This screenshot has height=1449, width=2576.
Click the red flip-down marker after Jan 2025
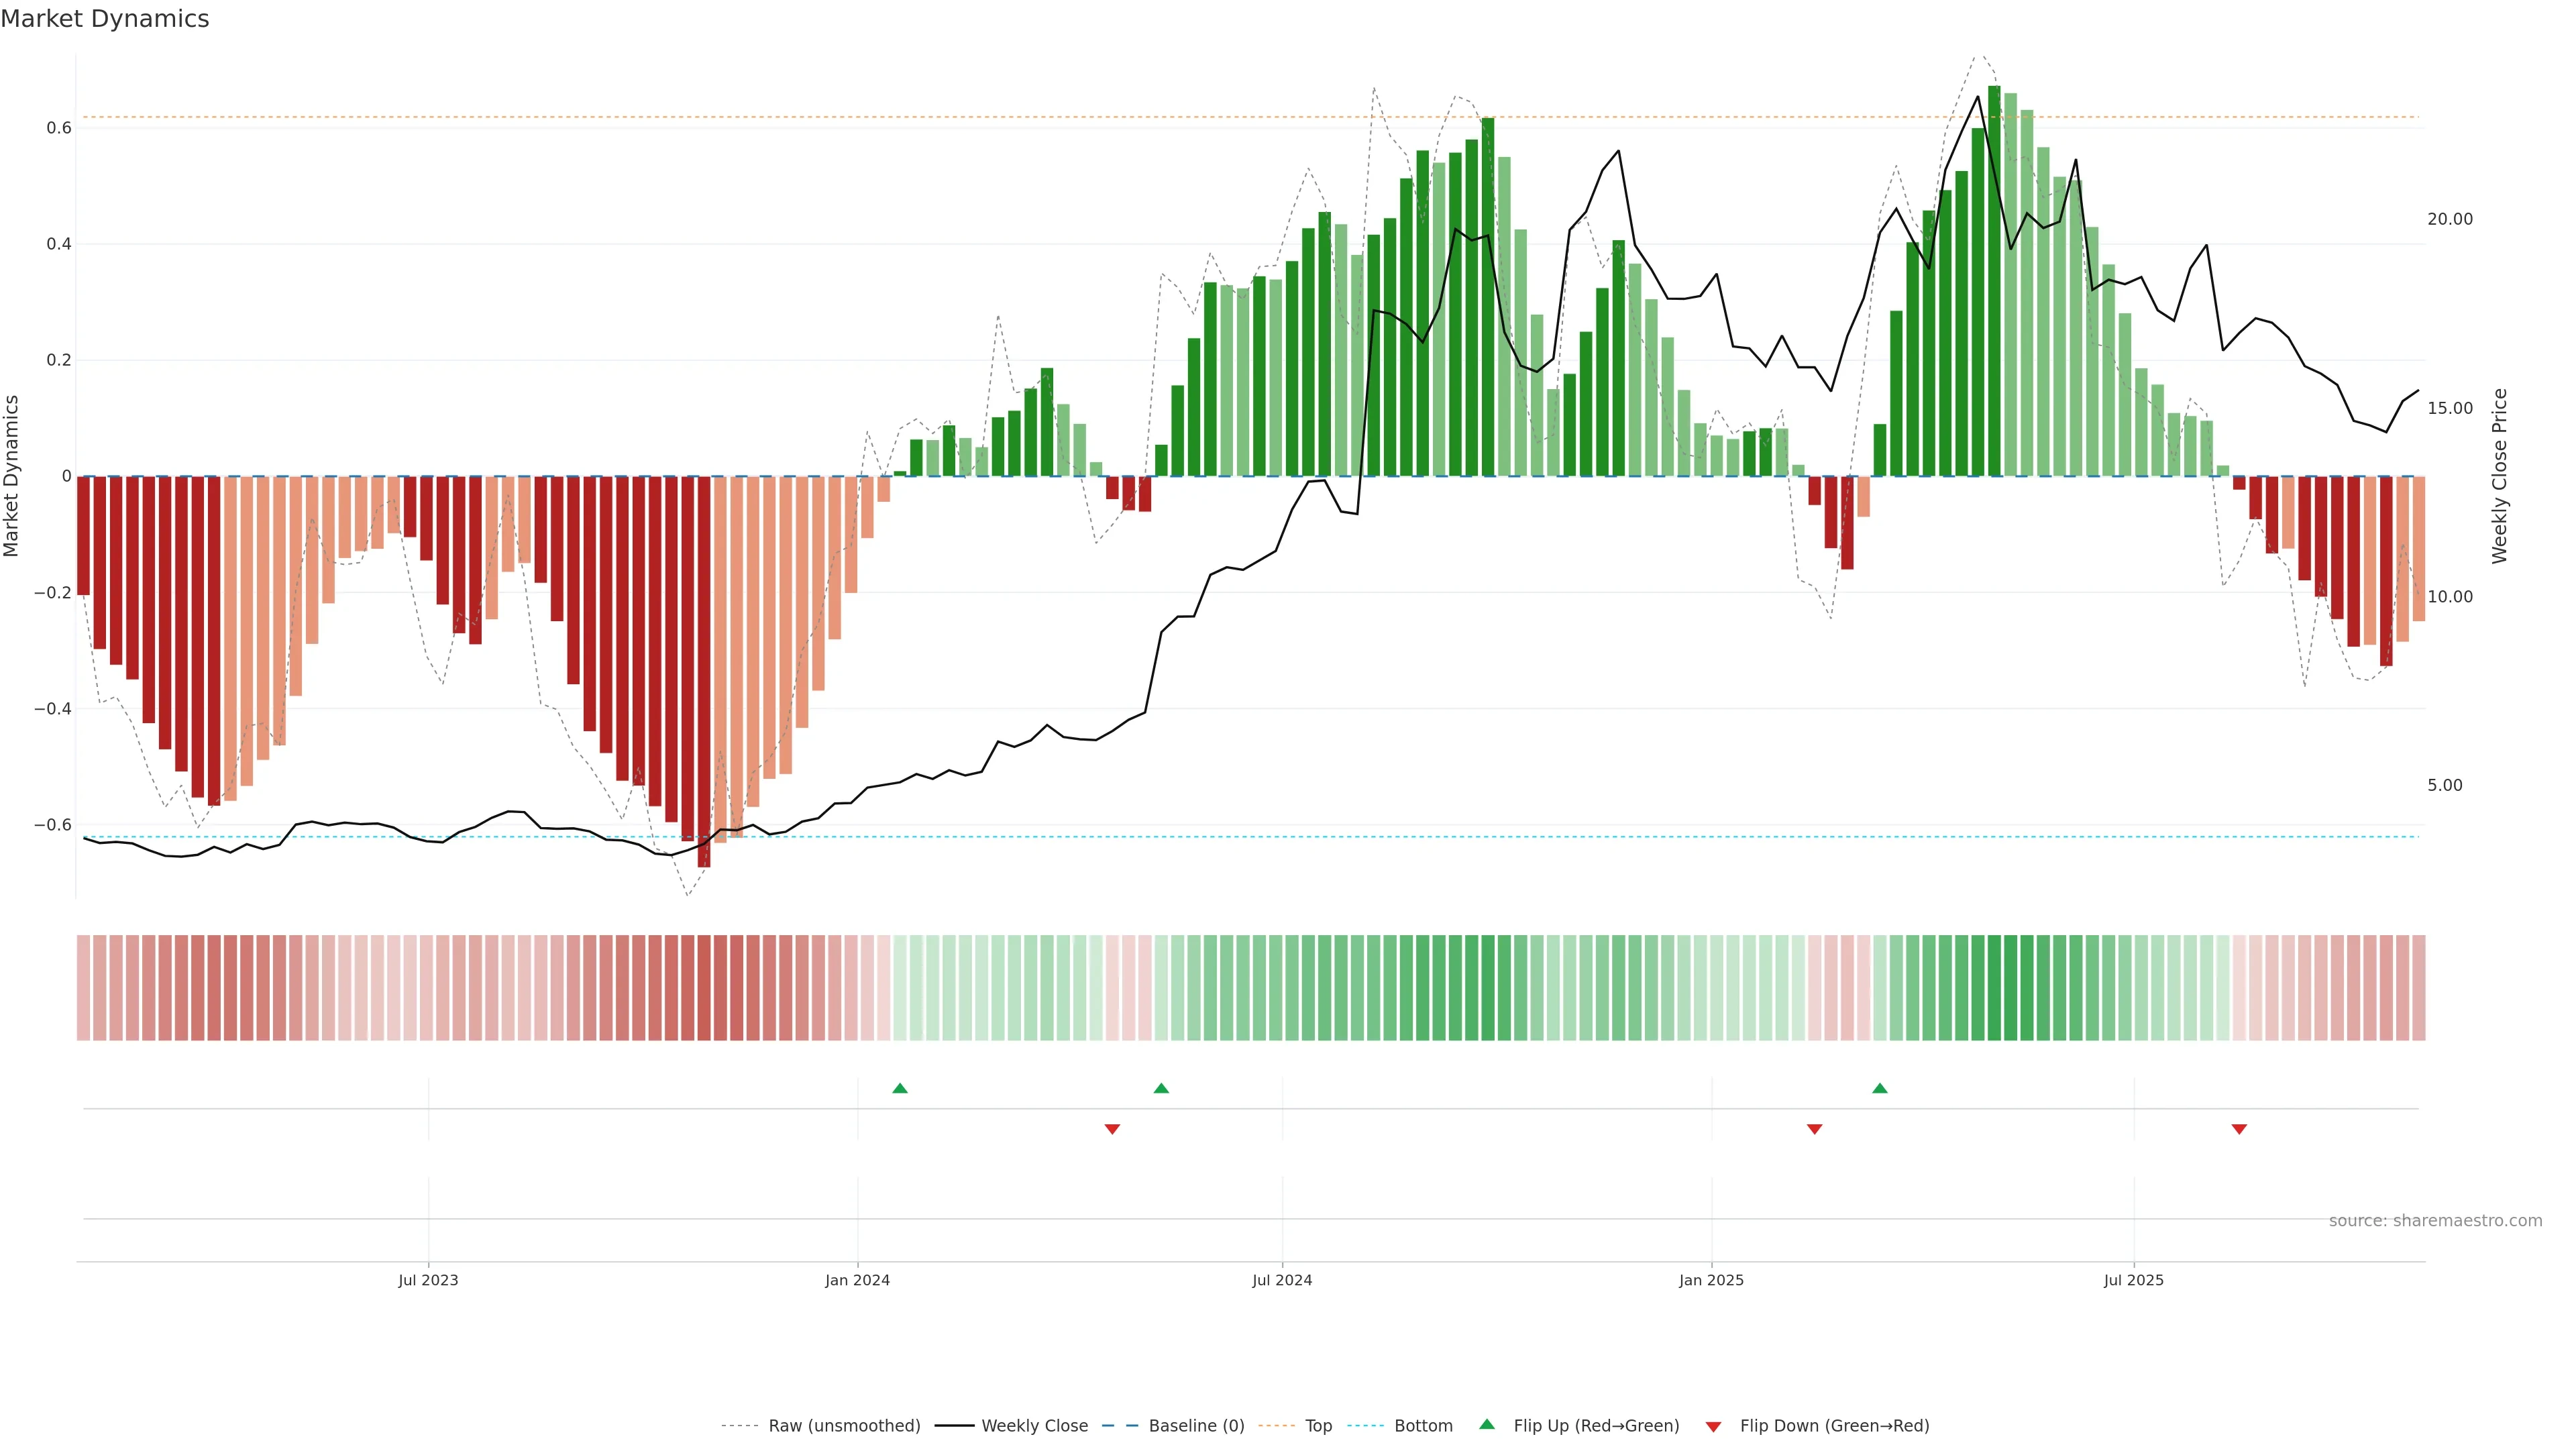[x=1814, y=1129]
